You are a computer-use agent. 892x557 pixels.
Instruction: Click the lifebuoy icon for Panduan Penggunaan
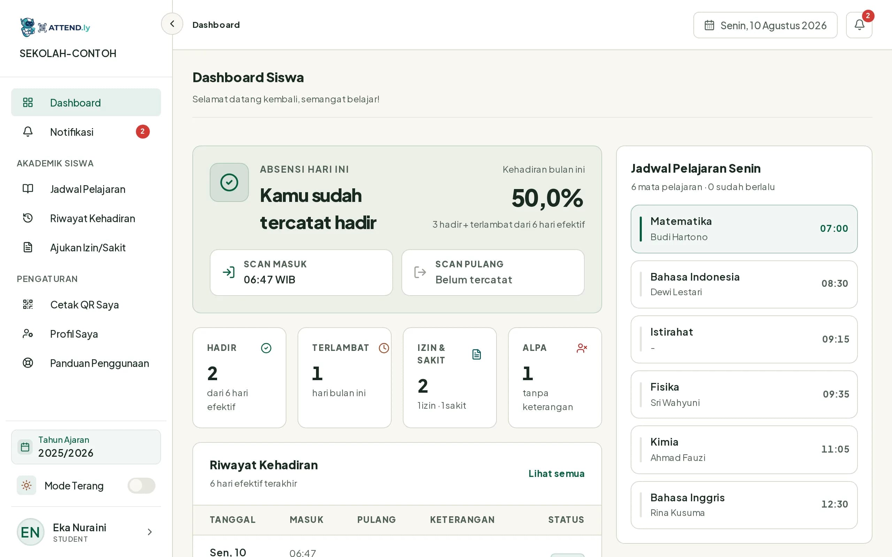click(28, 363)
